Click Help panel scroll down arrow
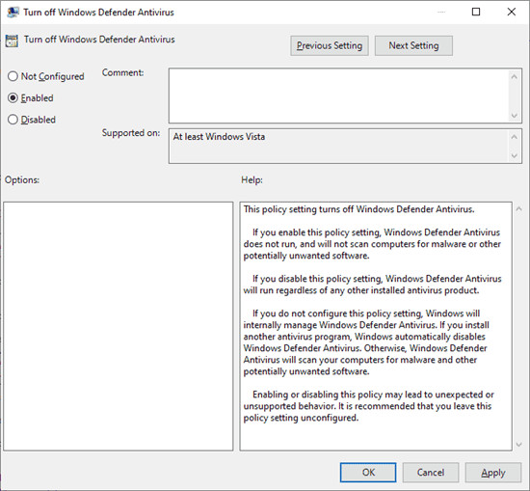The width and height of the screenshot is (530, 491). [x=519, y=445]
